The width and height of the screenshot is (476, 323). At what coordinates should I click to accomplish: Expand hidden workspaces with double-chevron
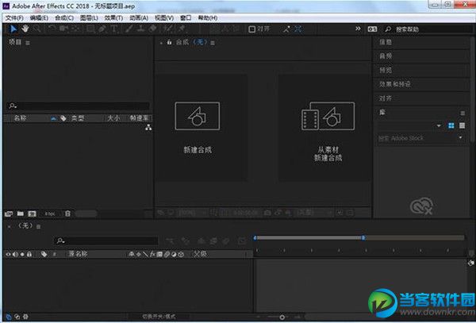coord(359,29)
